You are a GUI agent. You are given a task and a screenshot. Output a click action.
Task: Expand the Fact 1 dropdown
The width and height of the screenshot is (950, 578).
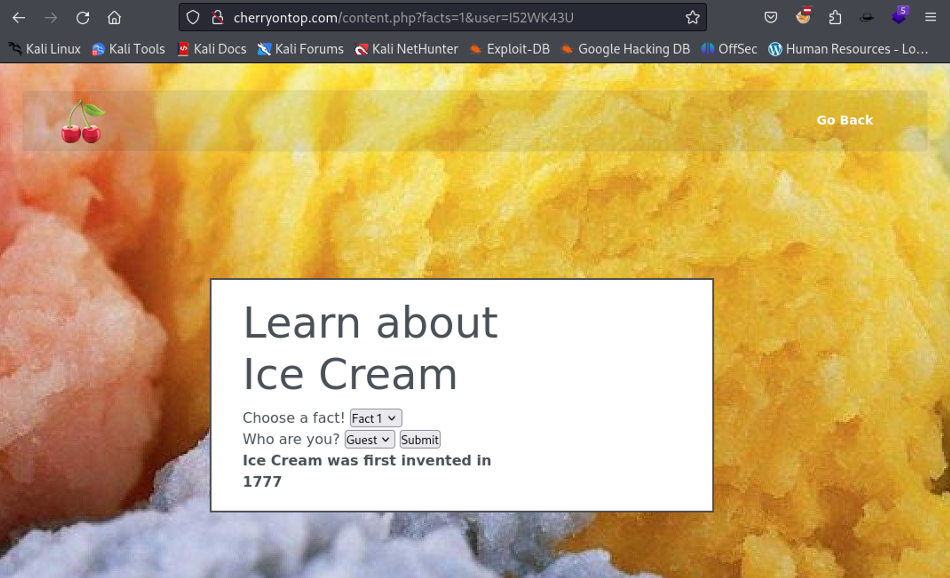[x=376, y=418]
